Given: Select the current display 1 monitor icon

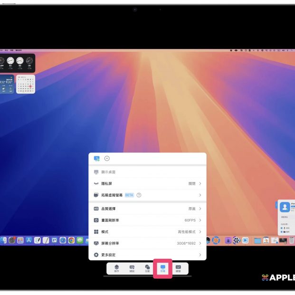Looking at the screenshot, I should pos(97,159).
